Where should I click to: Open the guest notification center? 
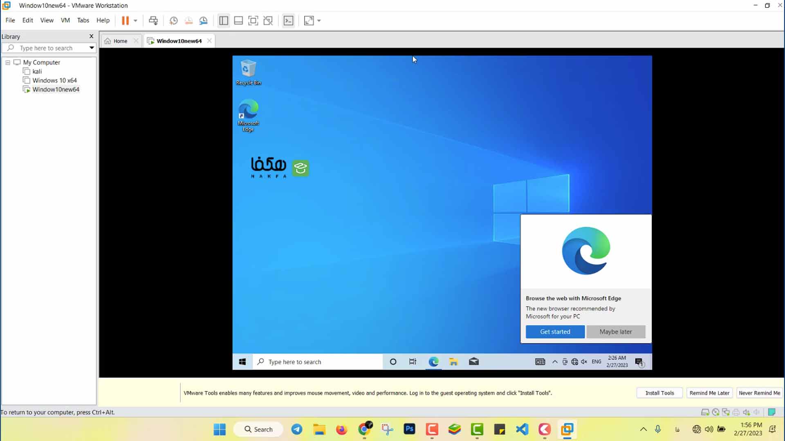tap(639, 362)
